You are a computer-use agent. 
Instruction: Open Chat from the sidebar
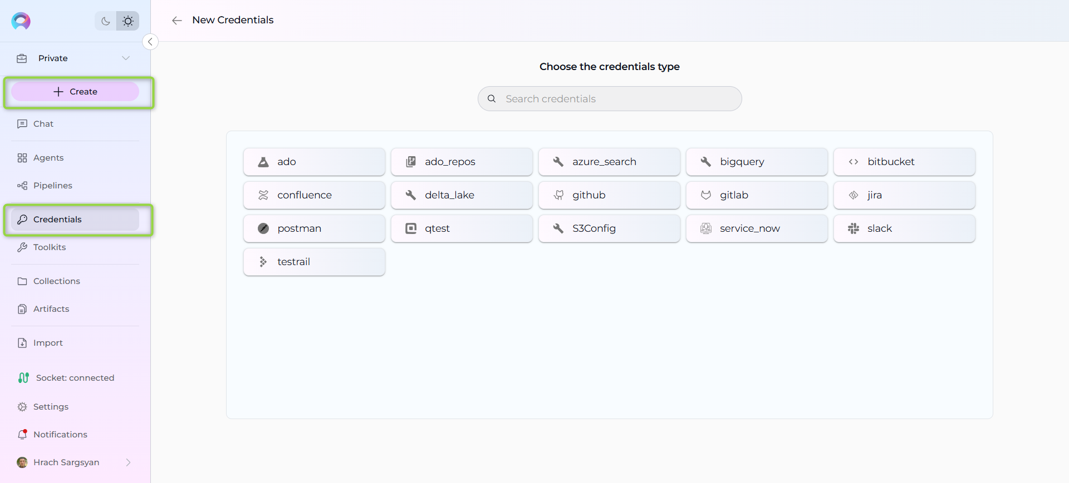coord(75,124)
